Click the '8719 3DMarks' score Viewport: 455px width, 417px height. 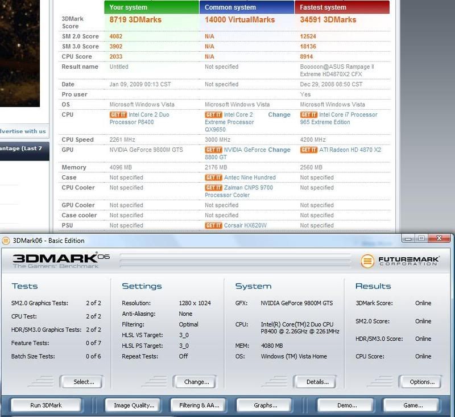point(135,20)
